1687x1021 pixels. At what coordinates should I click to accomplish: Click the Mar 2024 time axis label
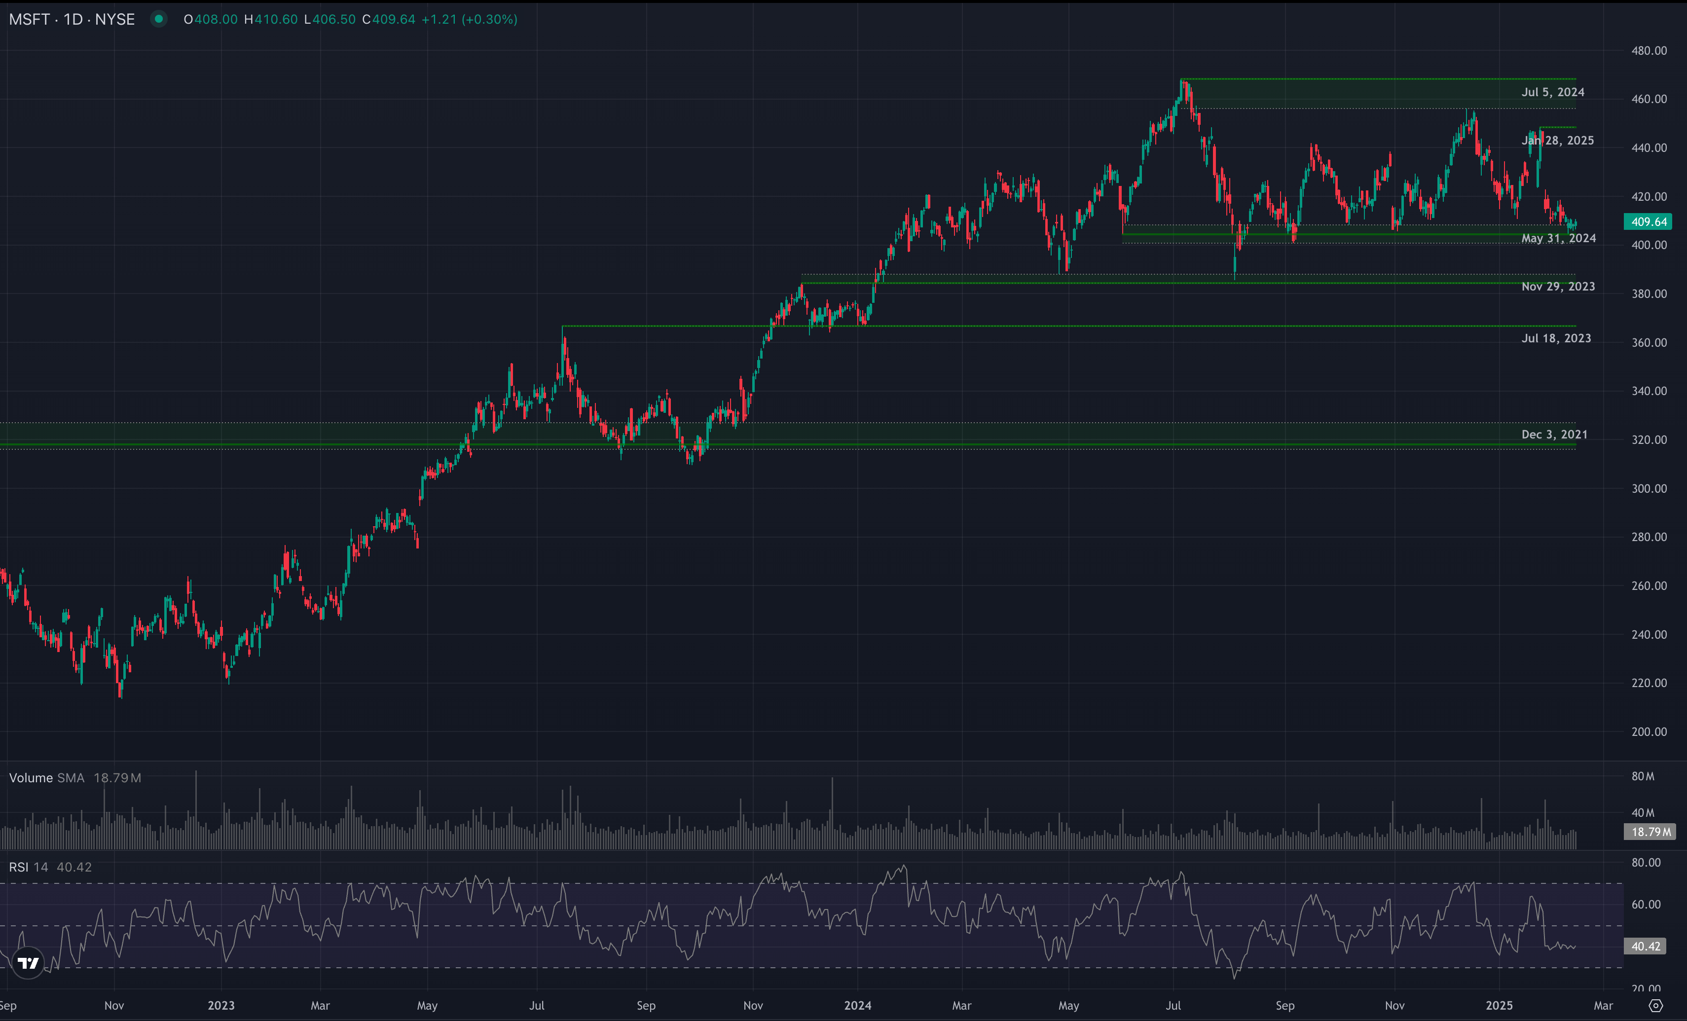[962, 1006]
